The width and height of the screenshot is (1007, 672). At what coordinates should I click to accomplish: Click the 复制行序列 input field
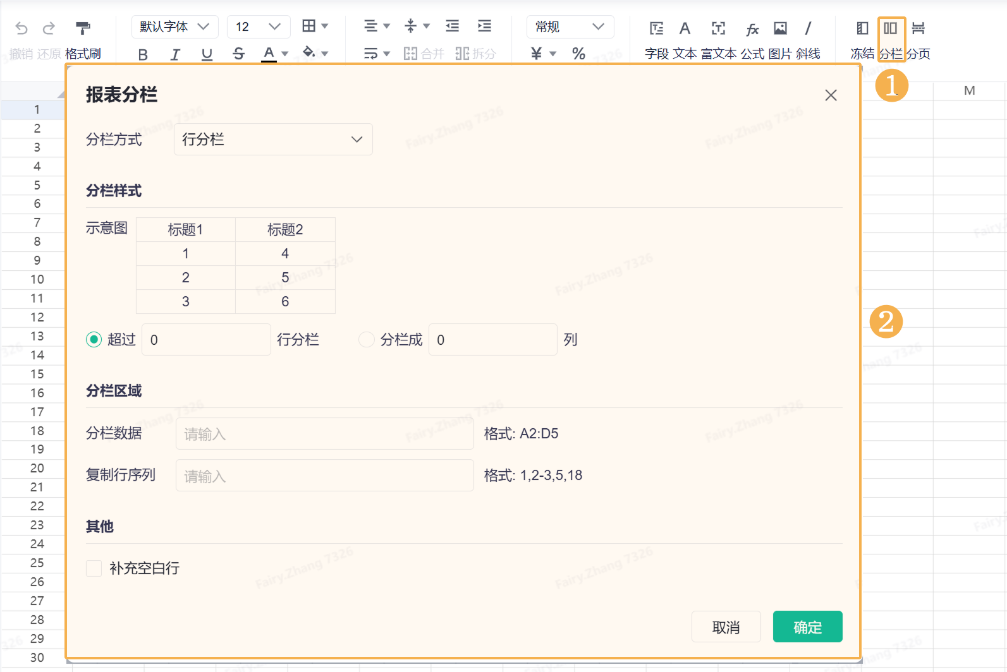tap(325, 476)
